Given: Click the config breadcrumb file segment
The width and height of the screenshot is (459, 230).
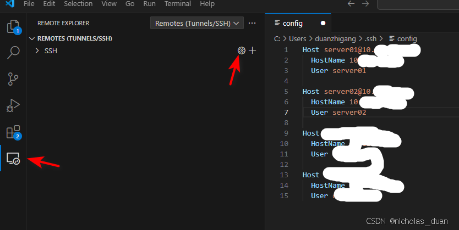Looking at the screenshot, I should [403, 39].
